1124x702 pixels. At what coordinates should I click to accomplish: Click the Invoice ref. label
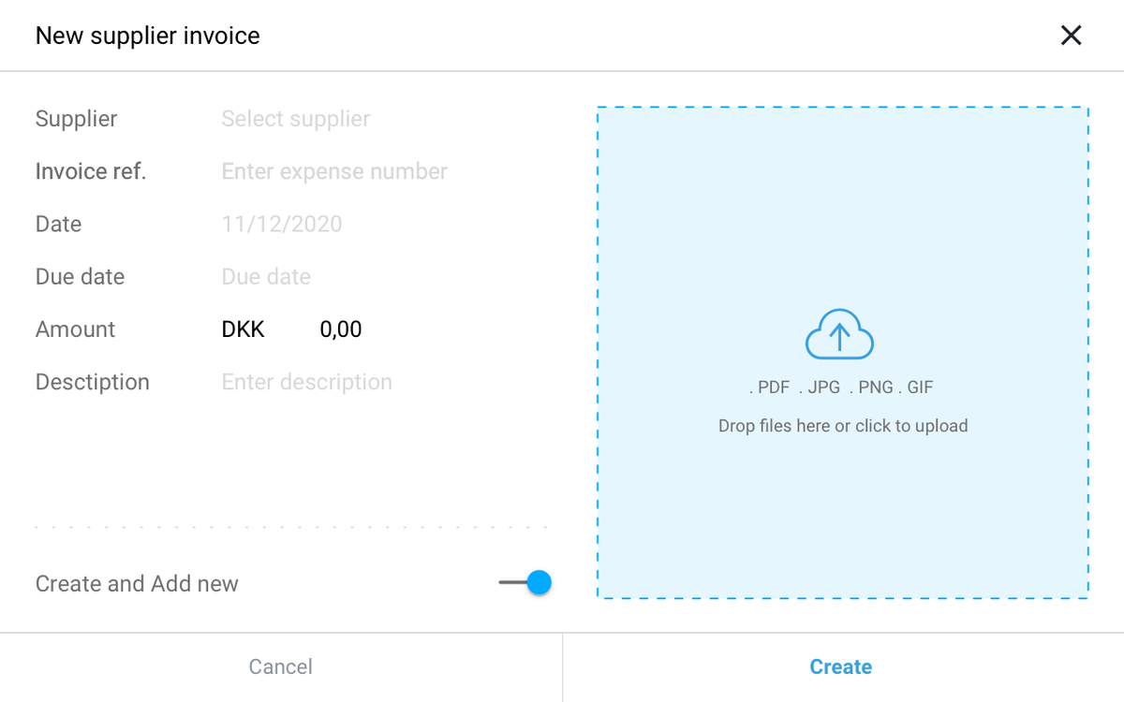(91, 171)
